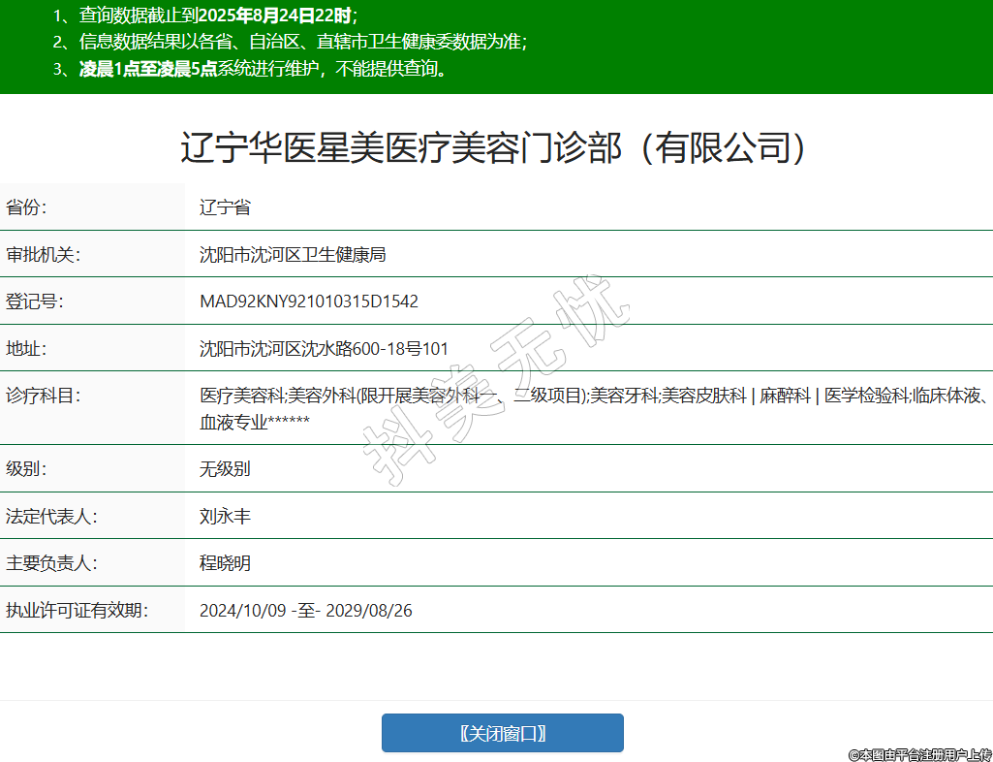Click the 关闭窗口 button
This screenshot has height=762, width=993.
(x=502, y=733)
